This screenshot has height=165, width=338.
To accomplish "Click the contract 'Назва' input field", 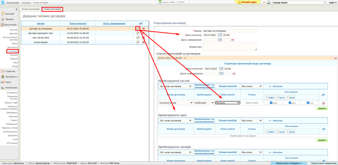I will coord(230,31).
